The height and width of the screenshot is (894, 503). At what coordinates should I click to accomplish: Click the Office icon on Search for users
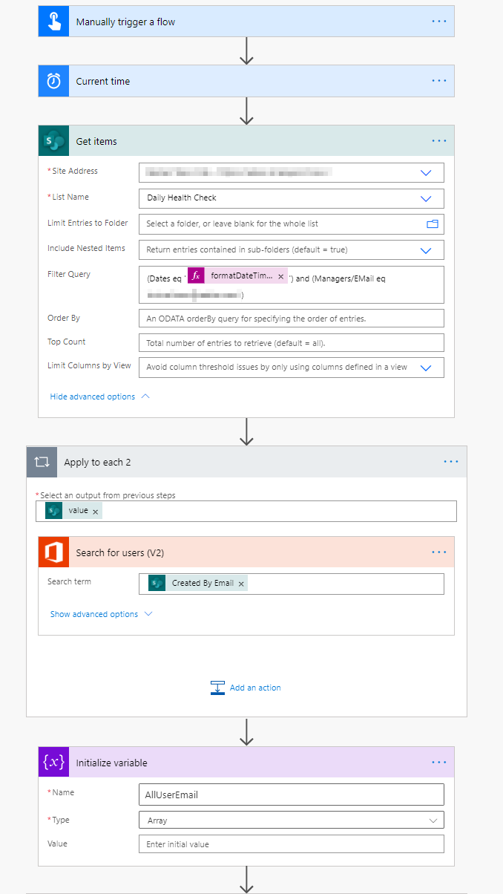point(53,552)
